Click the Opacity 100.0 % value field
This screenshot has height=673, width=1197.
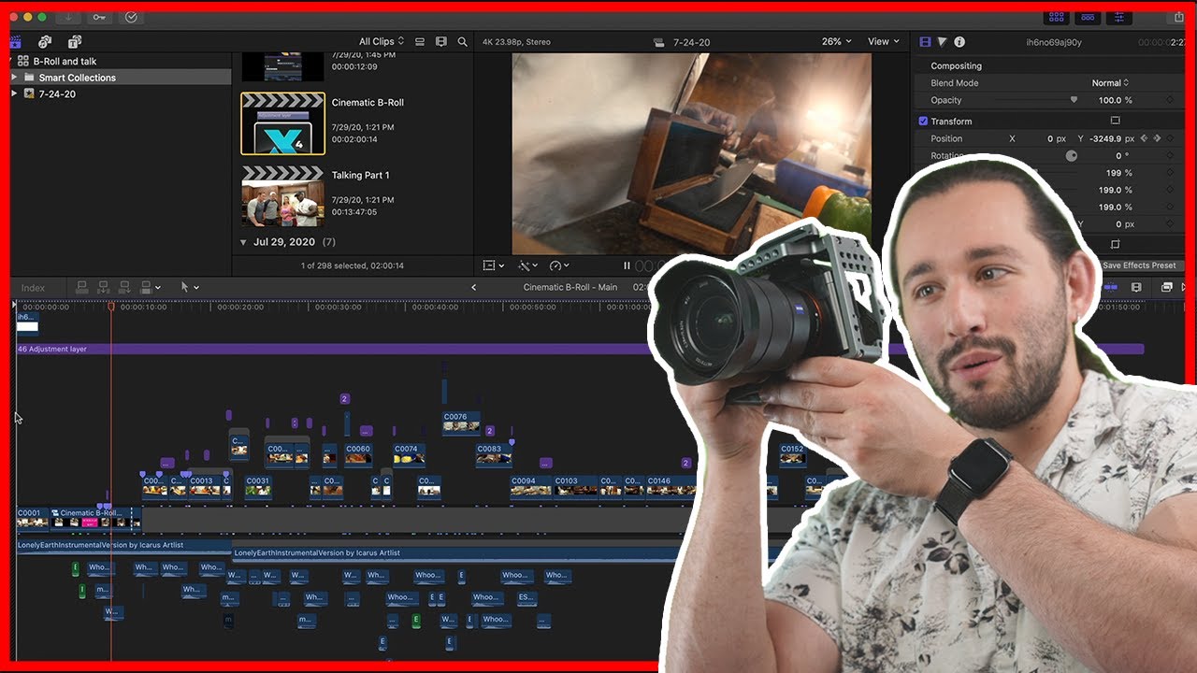click(x=1115, y=100)
